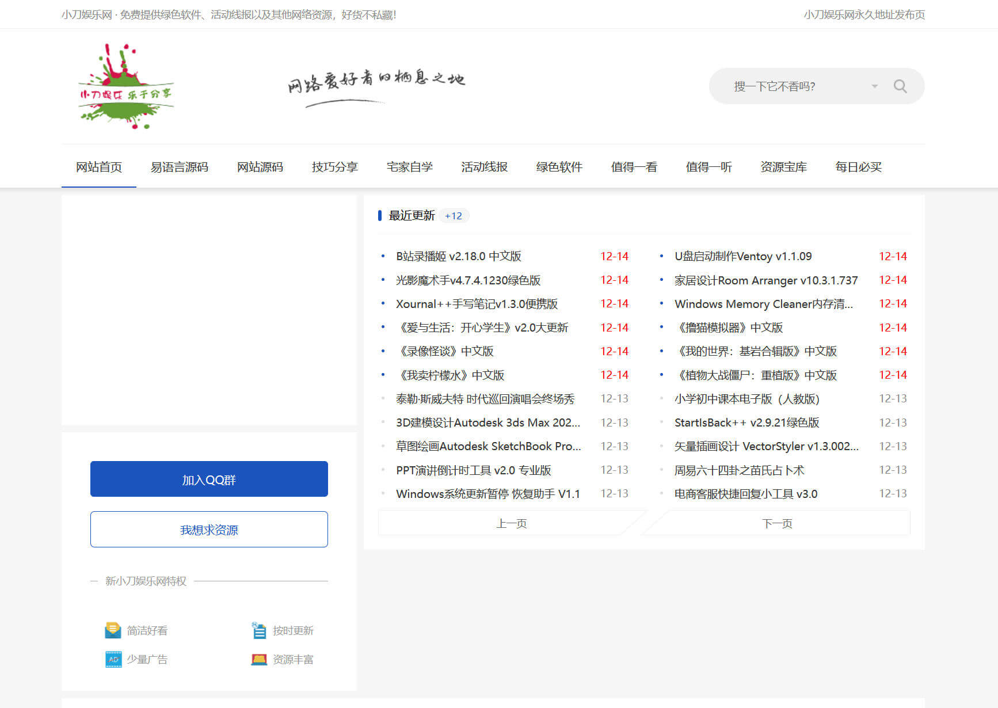The height and width of the screenshot is (708, 998).
Task: Open the search category dropdown arrow
Action: pyautogui.click(x=875, y=86)
